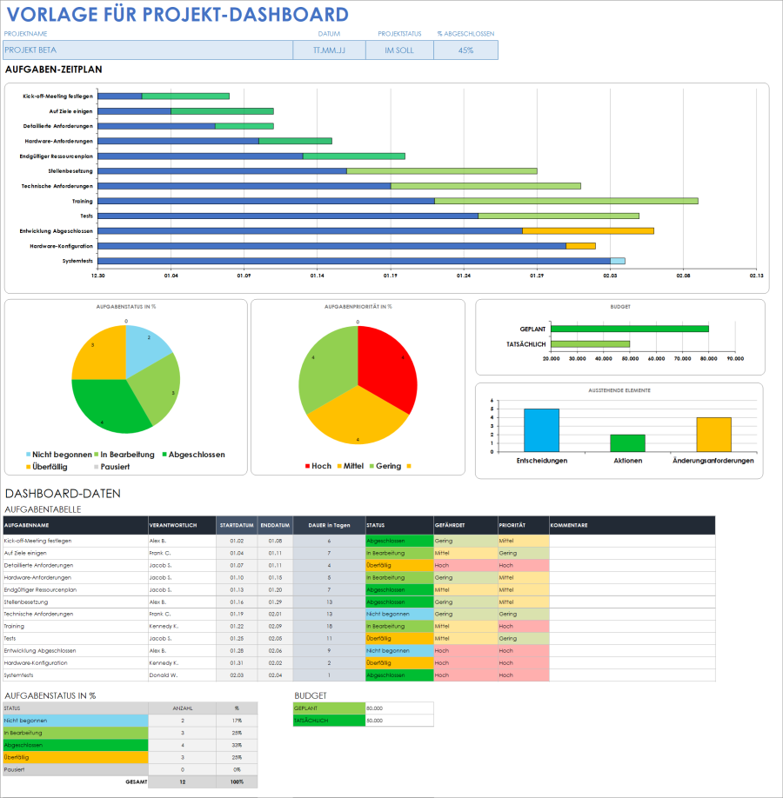Select the 45% completion cell
This screenshot has width=783, height=798.
click(465, 50)
